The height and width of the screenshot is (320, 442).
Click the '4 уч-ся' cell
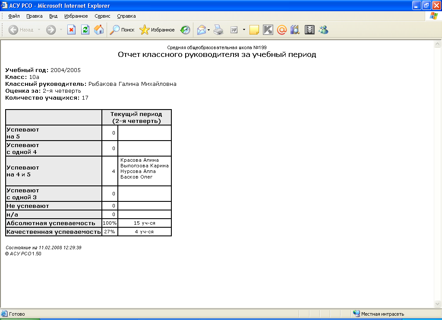point(144,232)
